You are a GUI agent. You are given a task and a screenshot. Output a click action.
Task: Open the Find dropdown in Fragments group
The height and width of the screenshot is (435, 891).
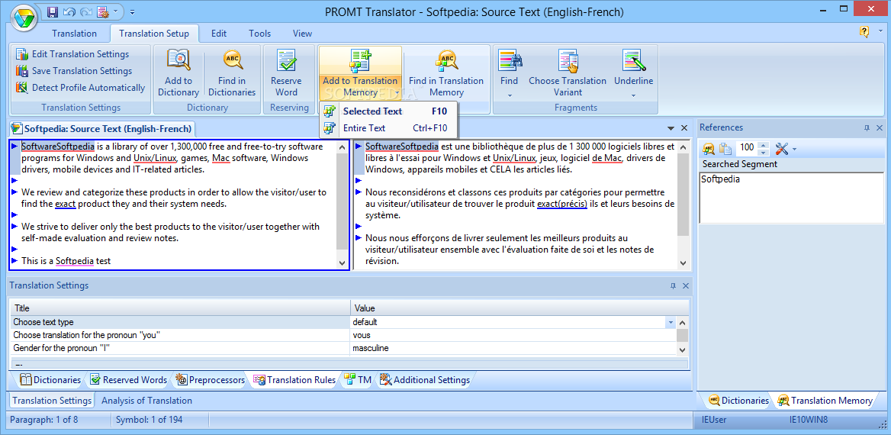[509, 74]
